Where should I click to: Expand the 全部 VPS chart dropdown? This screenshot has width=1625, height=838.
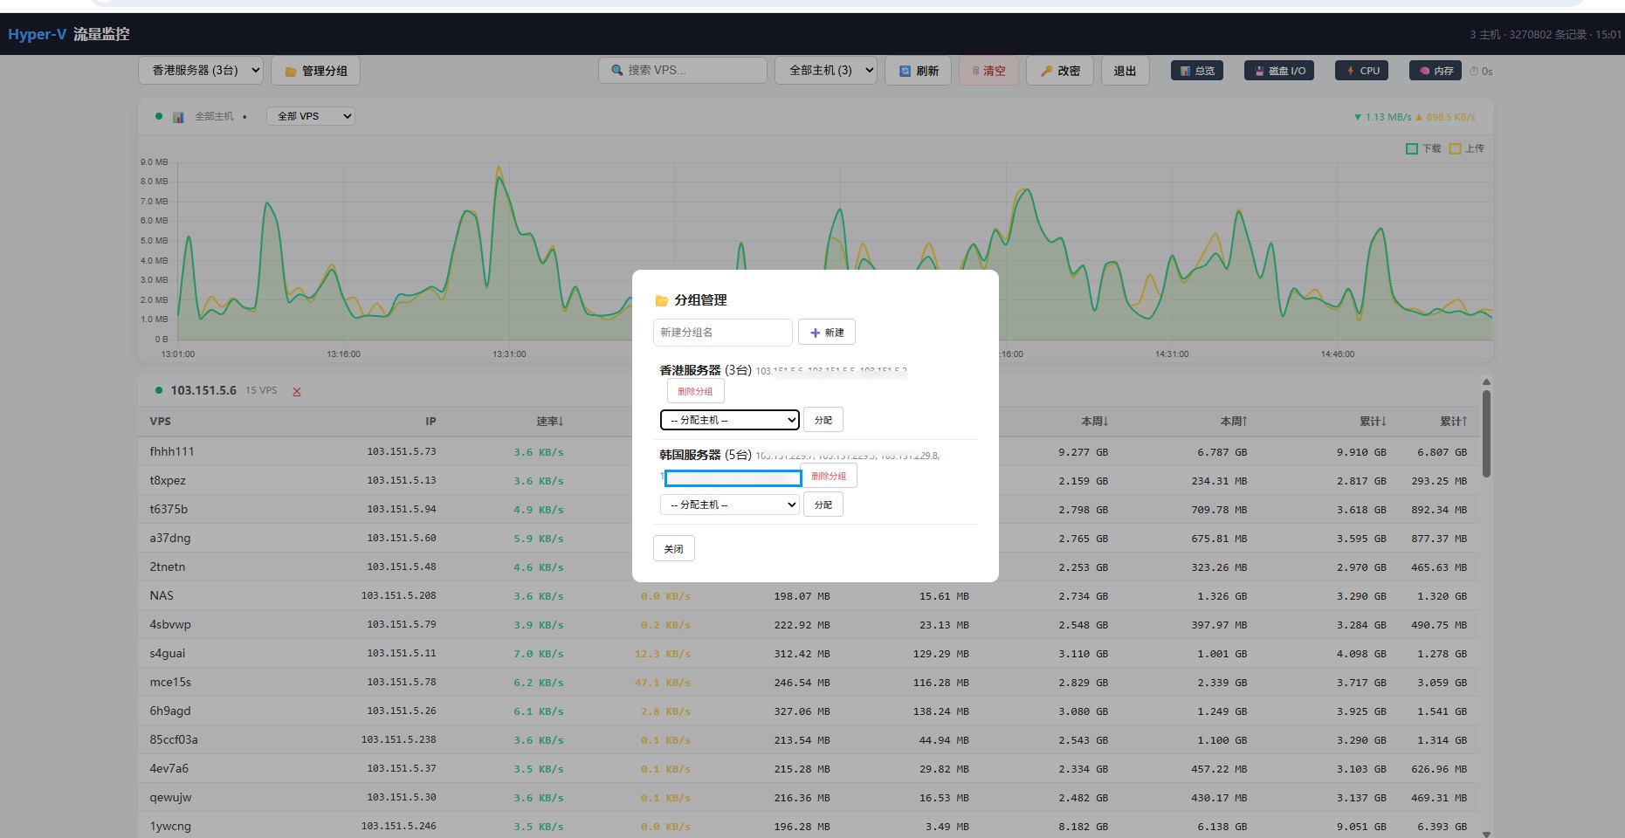tap(310, 116)
